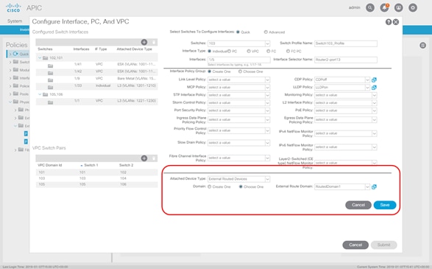Choose Individual interface type
Screen dimensions: 432x269
(210, 51)
